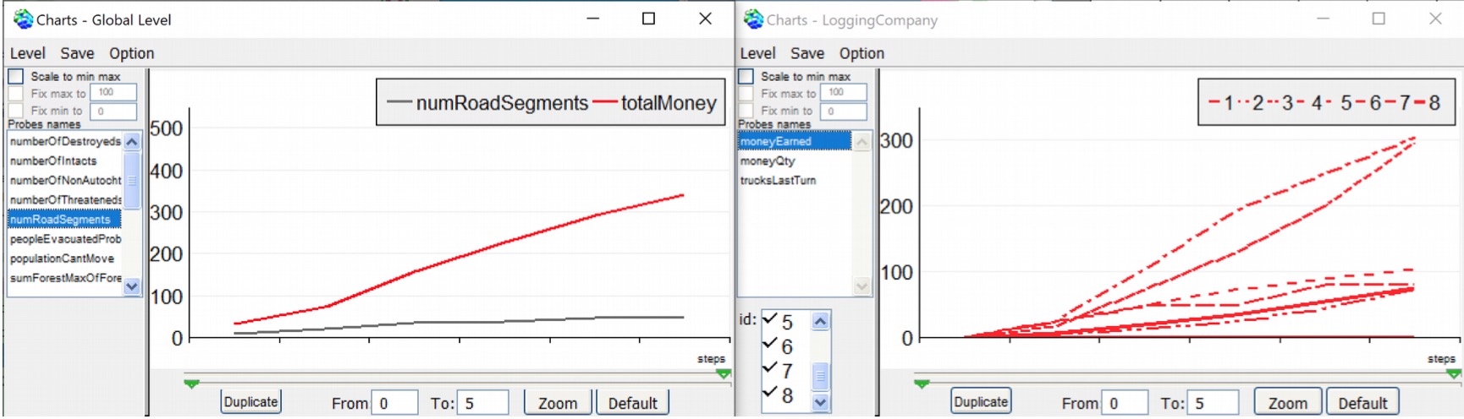The width and height of the screenshot is (1464, 419).
Task: Click left green slider marker in Global chart
Action: 192,384
